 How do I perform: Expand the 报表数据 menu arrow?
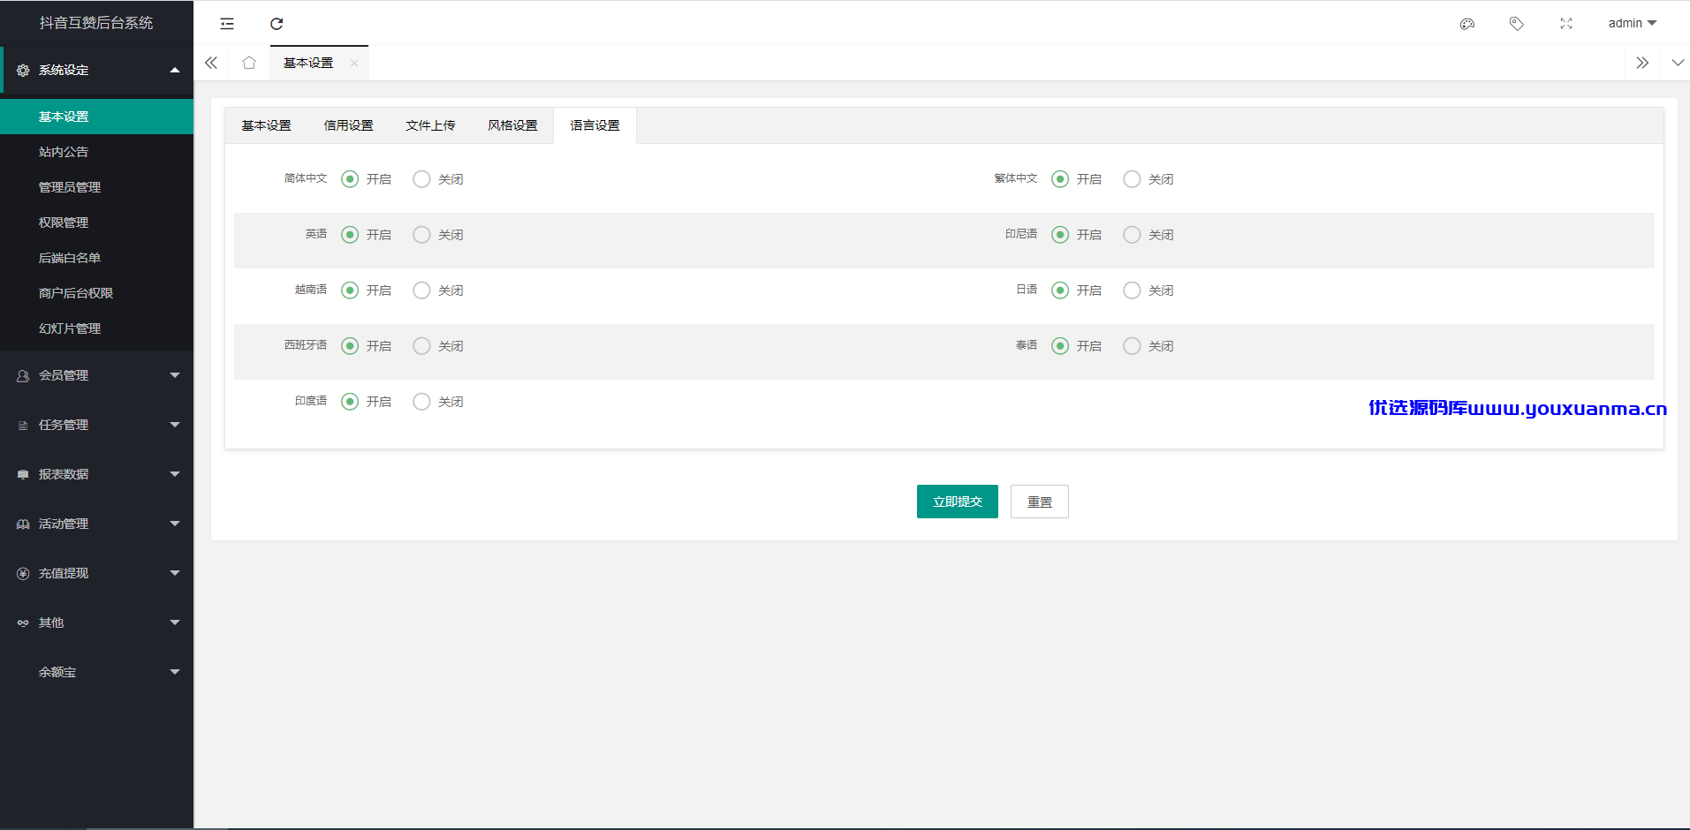[x=175, y=474]
